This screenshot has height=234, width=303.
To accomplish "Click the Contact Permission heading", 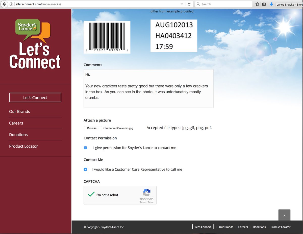I will tap(100, 138).
